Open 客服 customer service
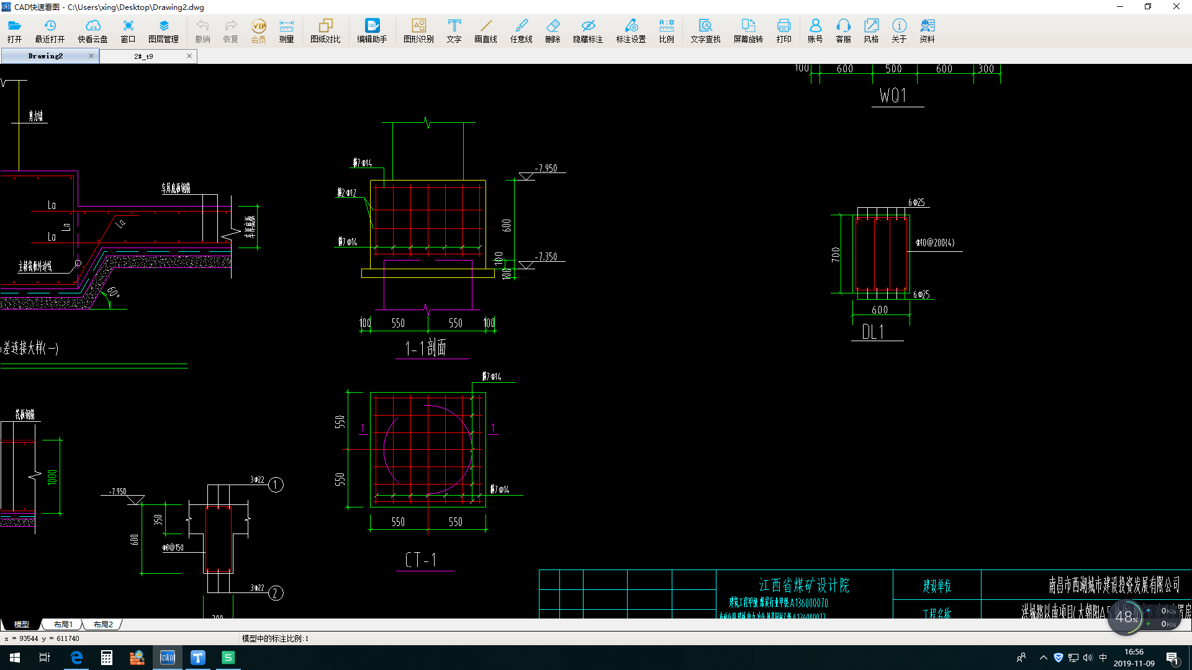 click(843, 30)
